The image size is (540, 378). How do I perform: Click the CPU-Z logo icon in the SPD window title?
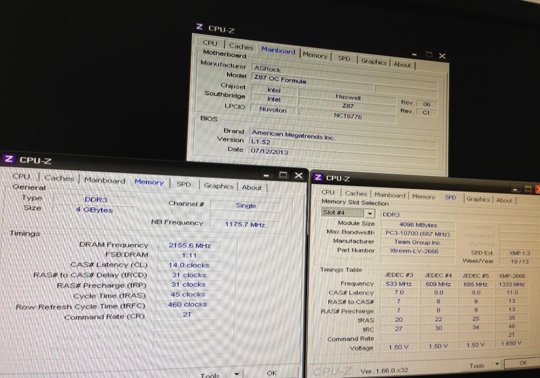click(x=318, y=177)
